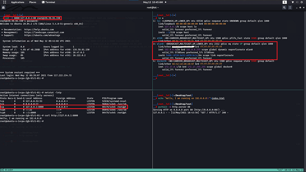Open a new terminal tab with the tab icon
Image resolution: width=306 pixels, height=172 pixels.
[3, 7]
